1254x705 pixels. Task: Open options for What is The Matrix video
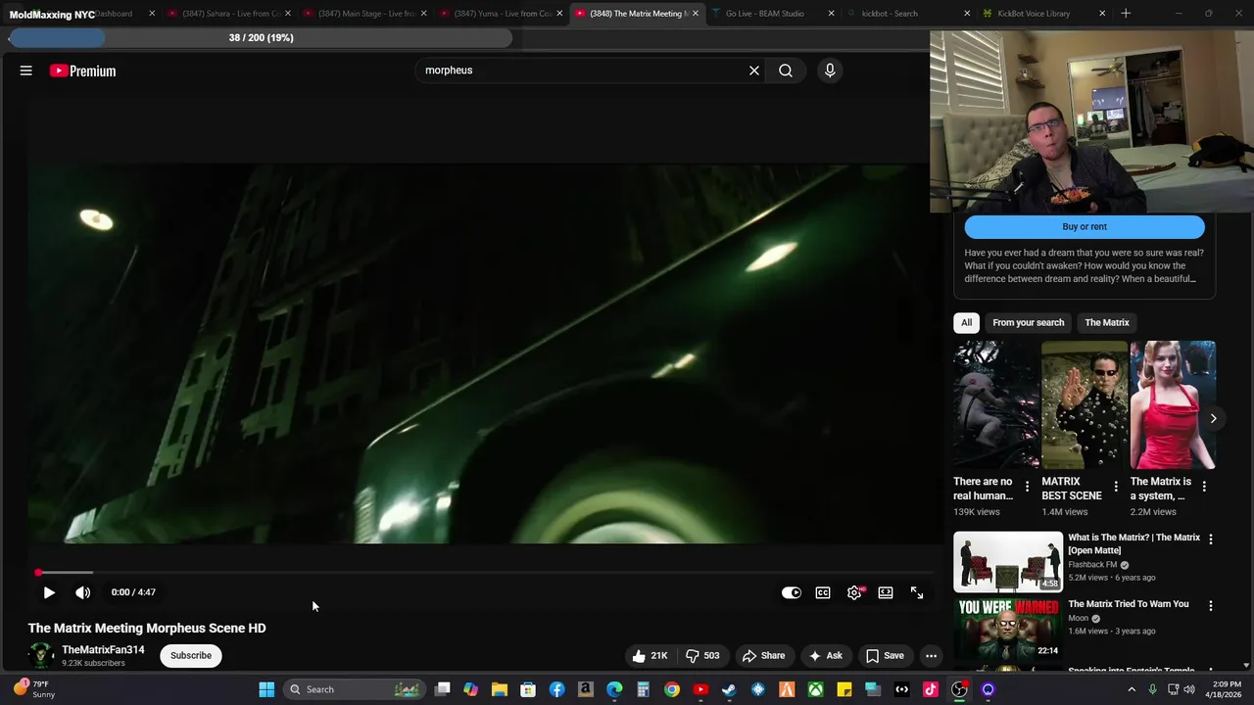click(1211, 540)
